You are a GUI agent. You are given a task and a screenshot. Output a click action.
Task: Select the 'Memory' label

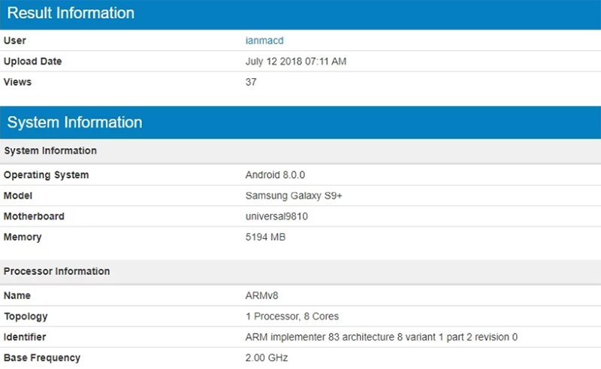click(23, 237)
